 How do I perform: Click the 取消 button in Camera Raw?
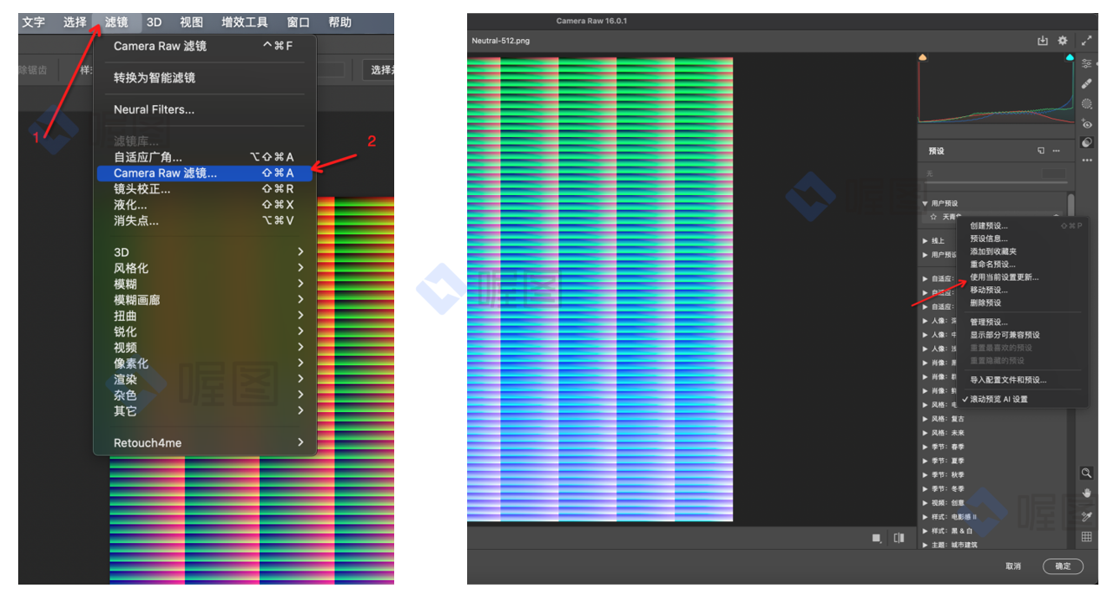click(x=1013, y=566)
